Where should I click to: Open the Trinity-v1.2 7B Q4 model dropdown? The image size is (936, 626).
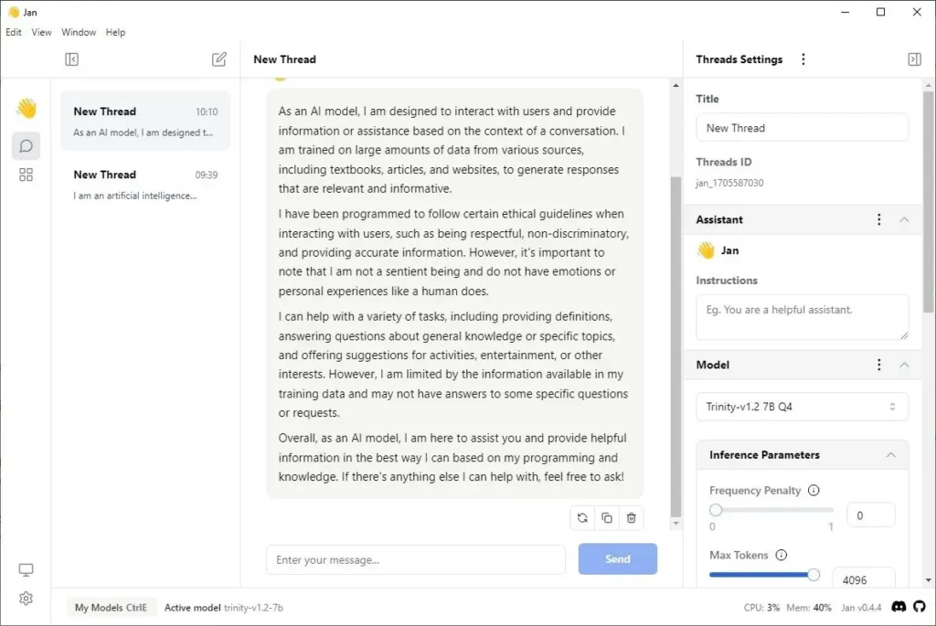802,407
